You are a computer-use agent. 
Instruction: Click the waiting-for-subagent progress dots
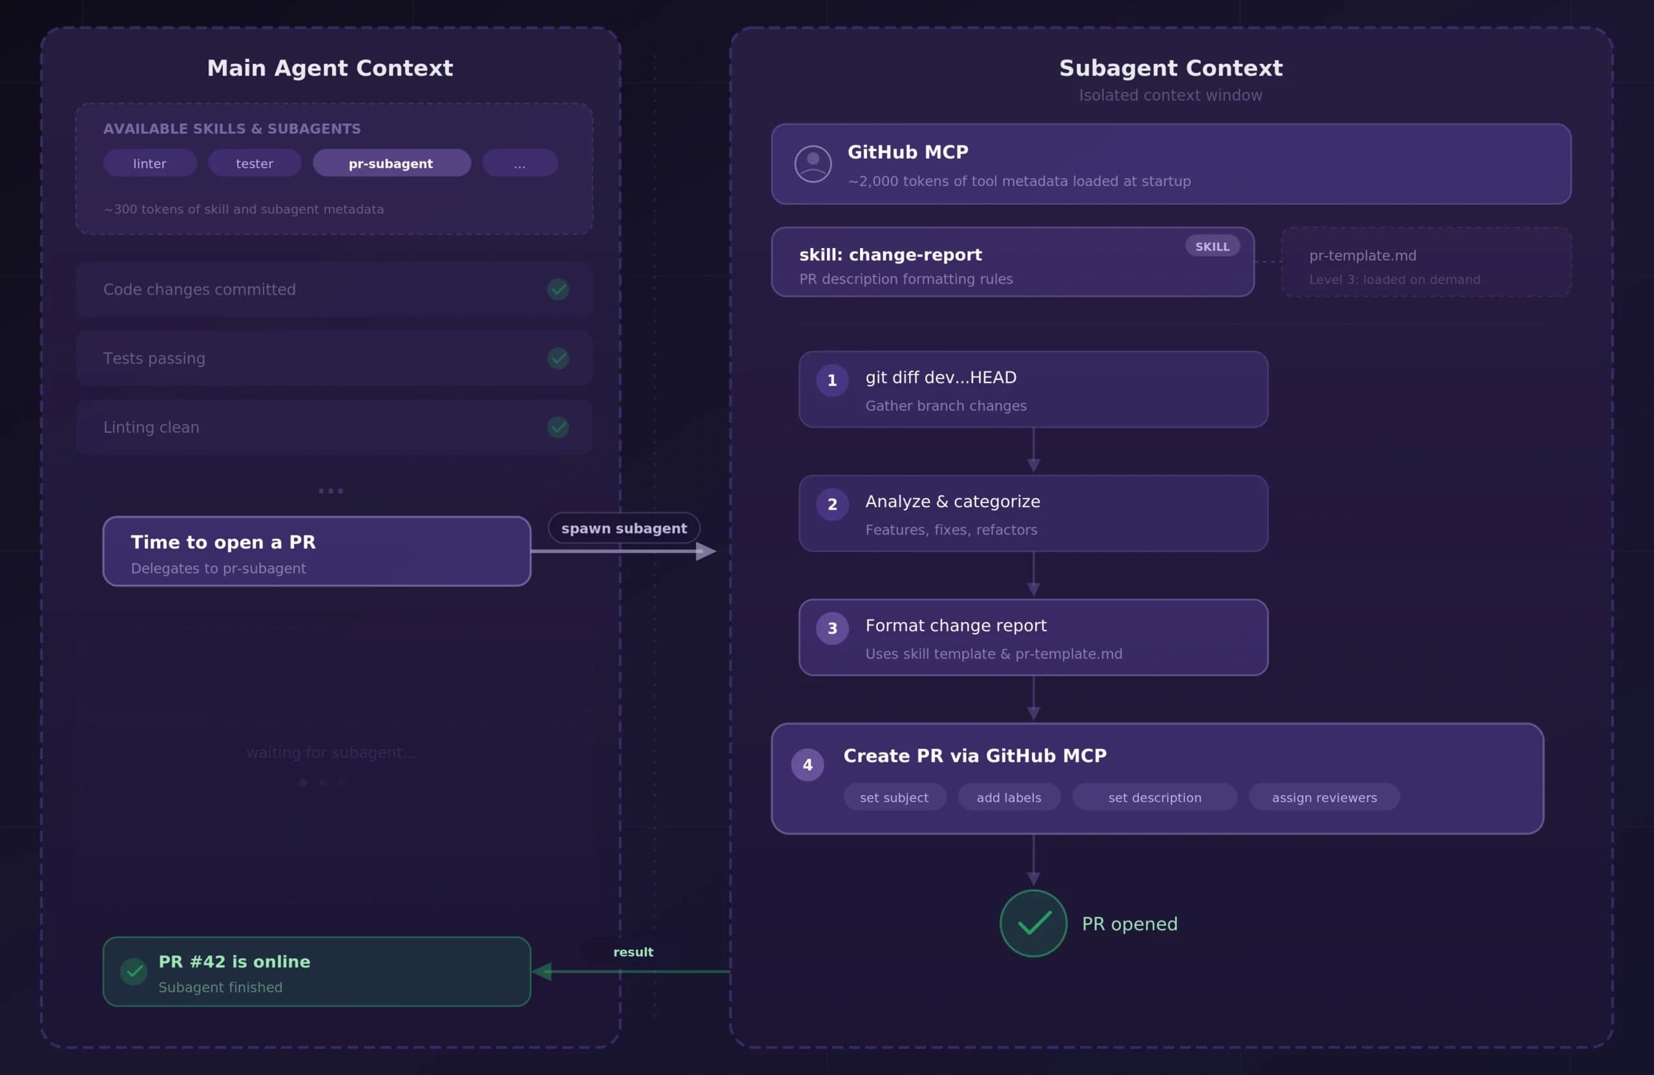pos(322,782)
